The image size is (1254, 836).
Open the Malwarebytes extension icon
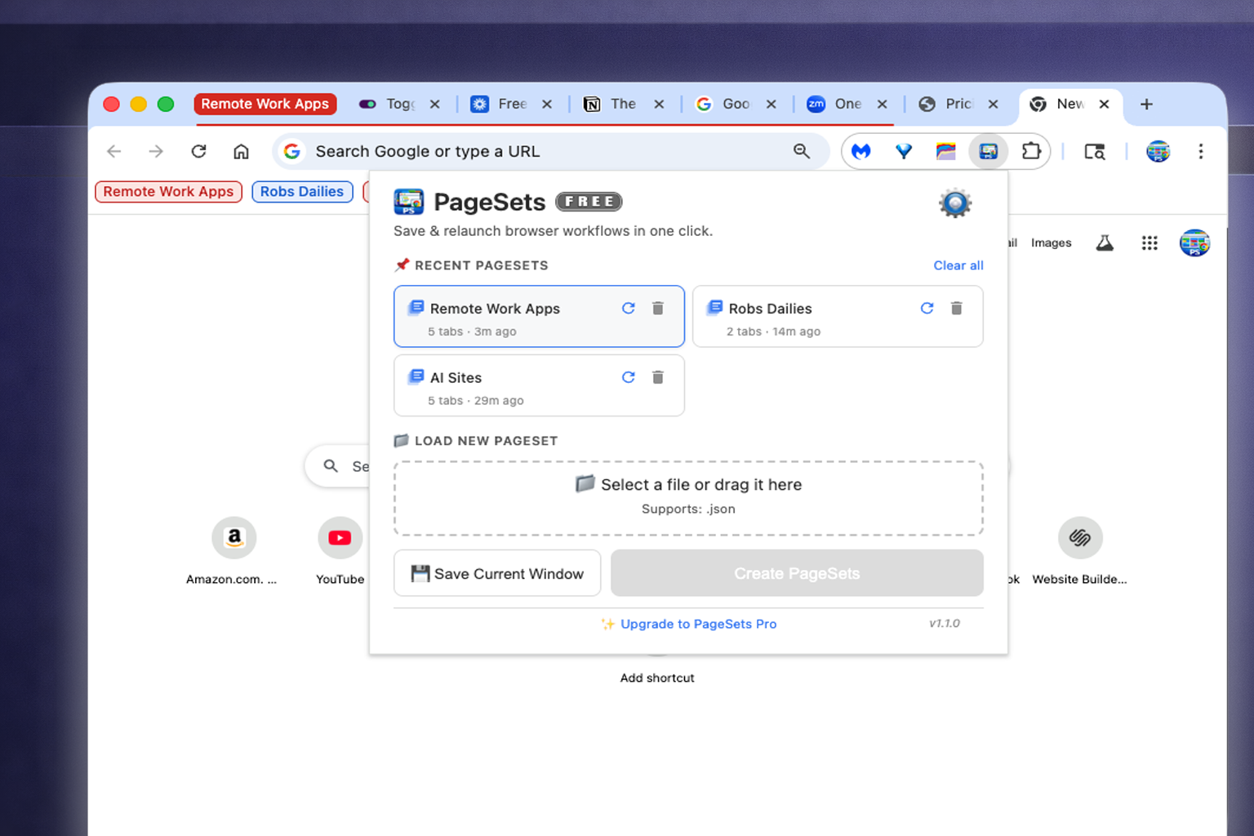pyautogui.click(x=861, y=151)
